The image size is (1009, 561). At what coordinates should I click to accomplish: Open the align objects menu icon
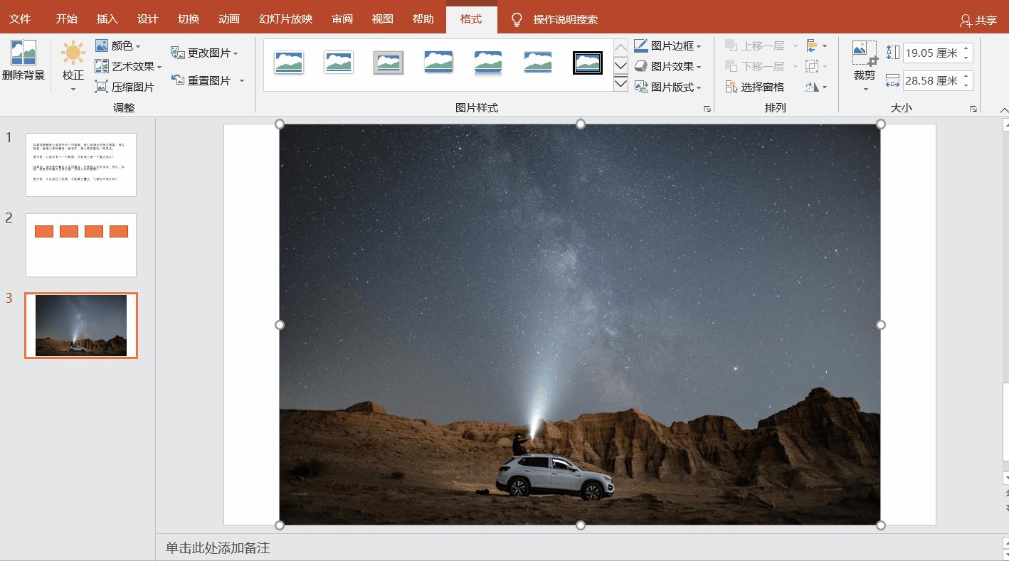click(816, 46)
